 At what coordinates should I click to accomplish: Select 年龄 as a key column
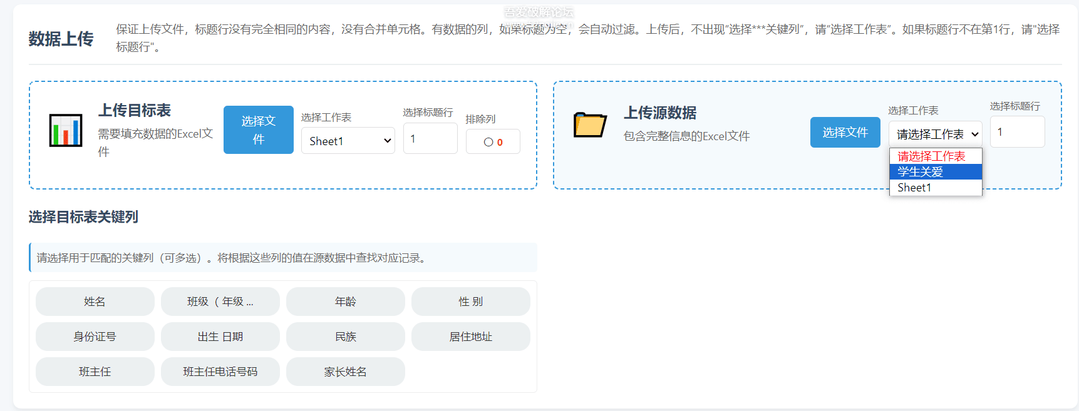(x=346, y=302)
